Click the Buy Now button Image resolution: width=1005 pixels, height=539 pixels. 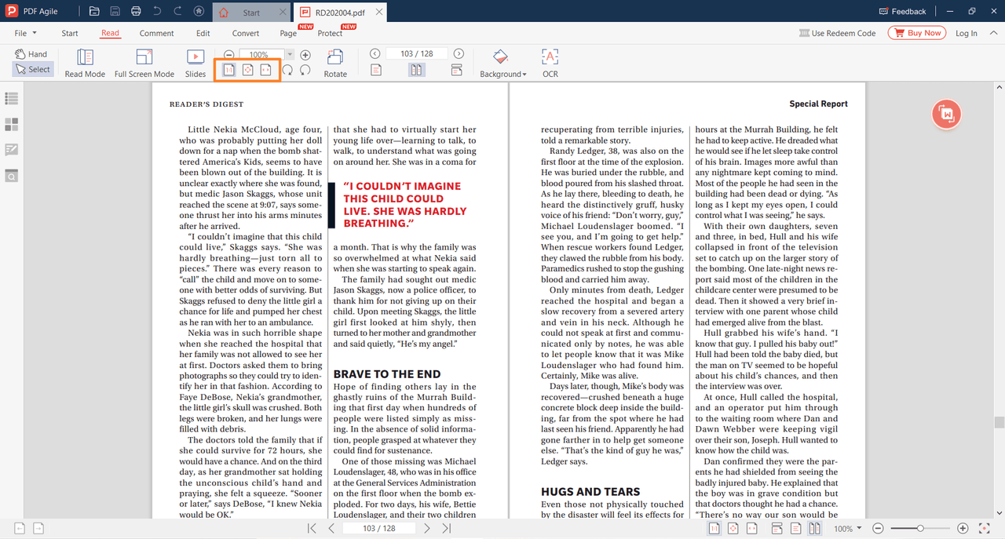[916, 33]
